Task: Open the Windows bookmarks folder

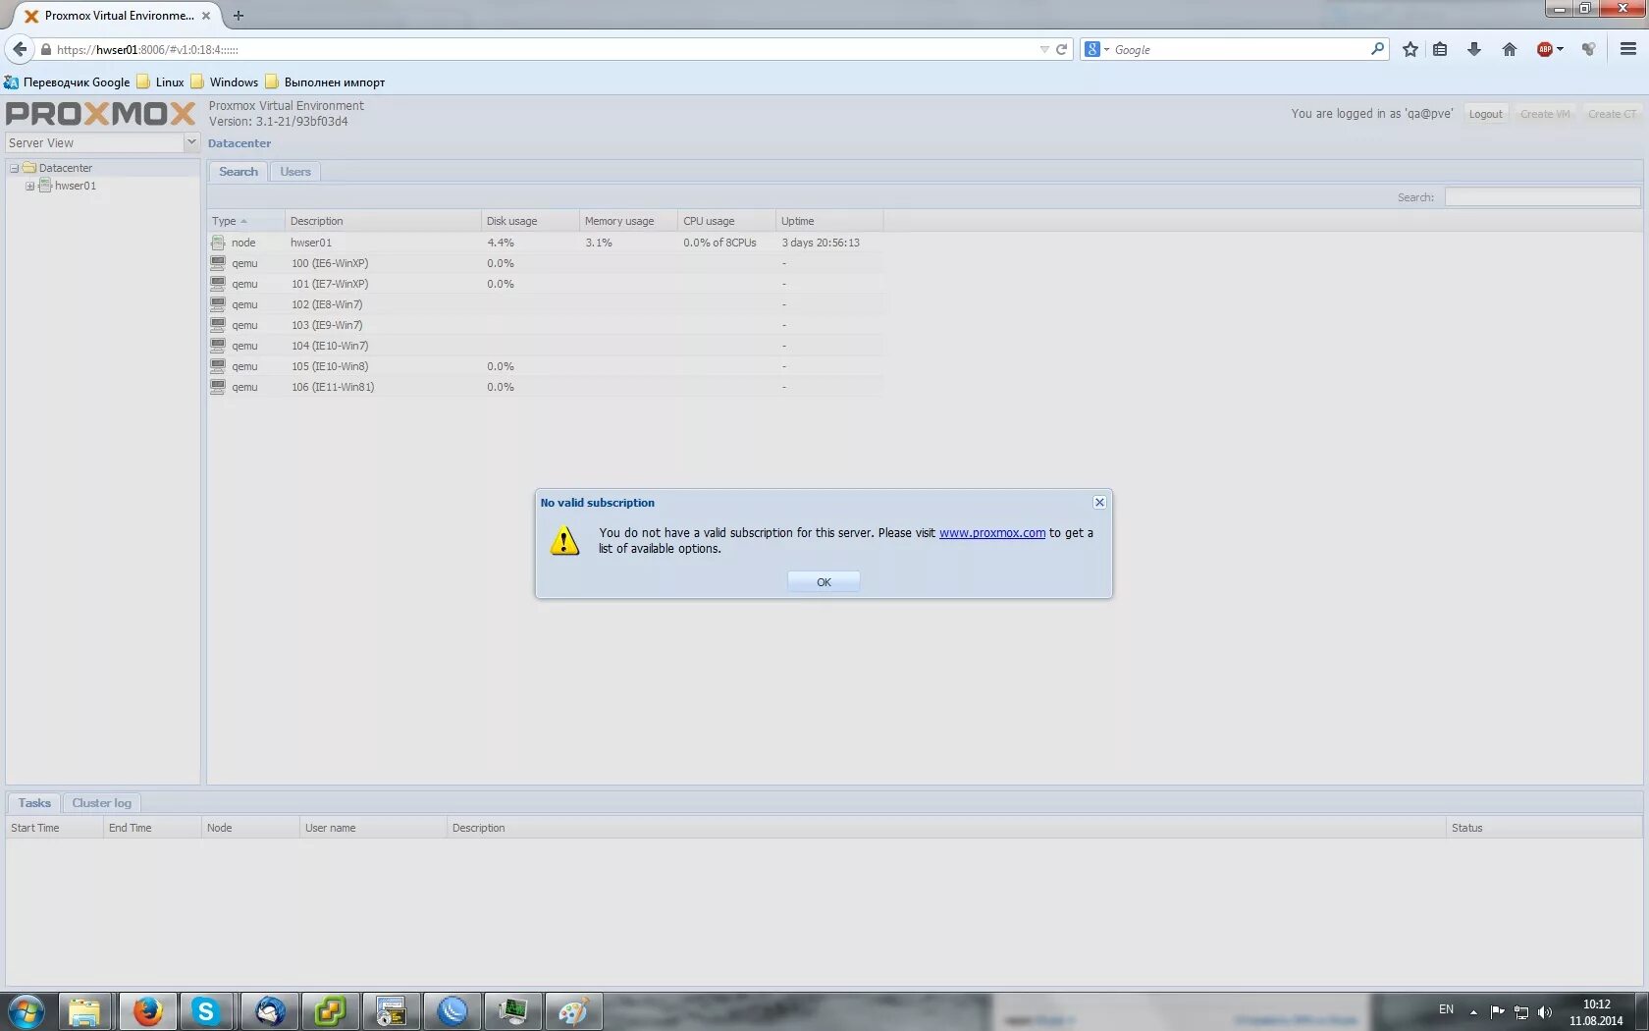Action: [225, 82]
